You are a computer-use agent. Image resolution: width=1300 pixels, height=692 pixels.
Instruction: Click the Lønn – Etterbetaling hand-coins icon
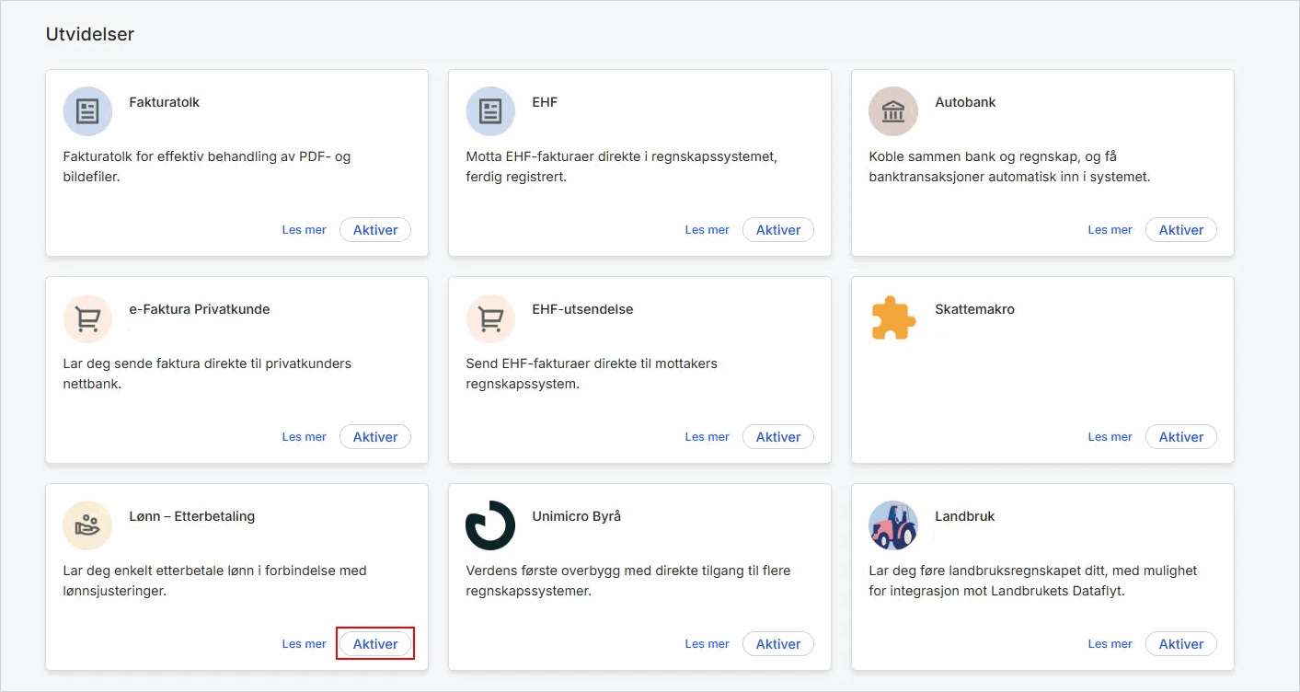[87, 525]
